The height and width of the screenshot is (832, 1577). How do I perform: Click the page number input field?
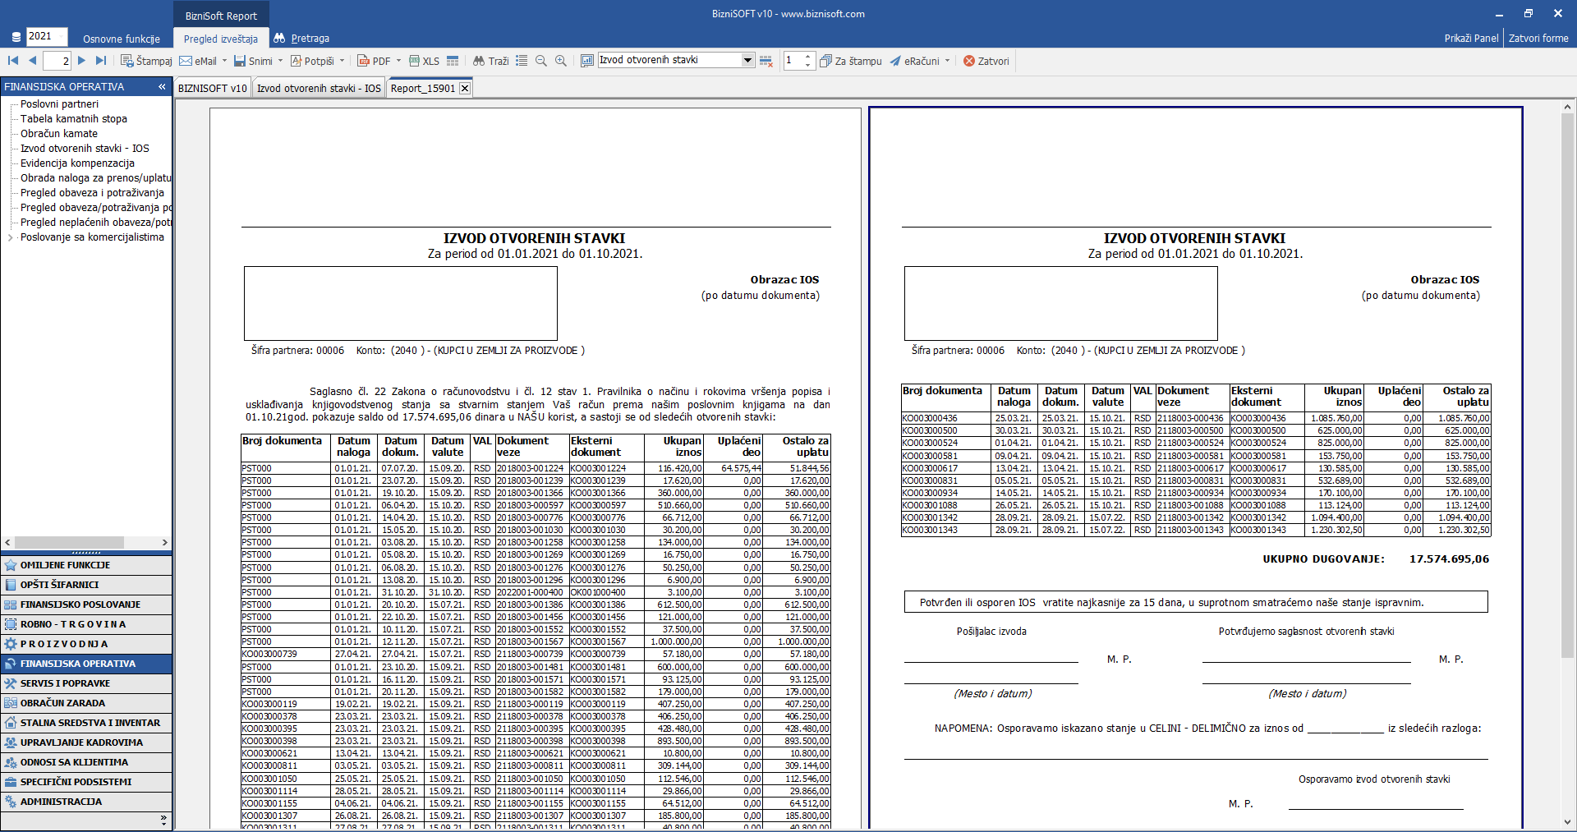pyautogui.click(x=56, y=61)
